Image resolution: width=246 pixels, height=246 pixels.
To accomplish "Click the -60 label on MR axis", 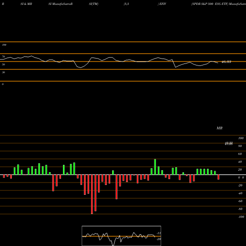I will coord(240,201).
